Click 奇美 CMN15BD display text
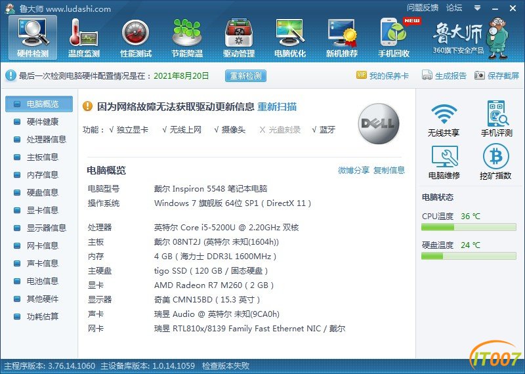The height and width of the screenshot is (374, 525). pos(207,300)
